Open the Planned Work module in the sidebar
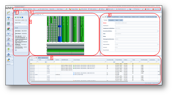This screenshot has width=173, height=96. (x=9, y=44)
